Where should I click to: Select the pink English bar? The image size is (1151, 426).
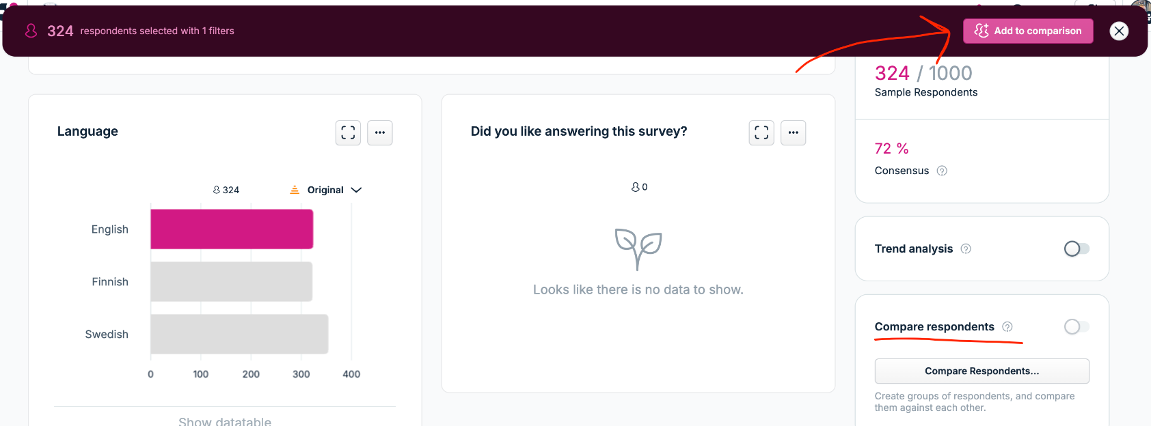point(232,229)
